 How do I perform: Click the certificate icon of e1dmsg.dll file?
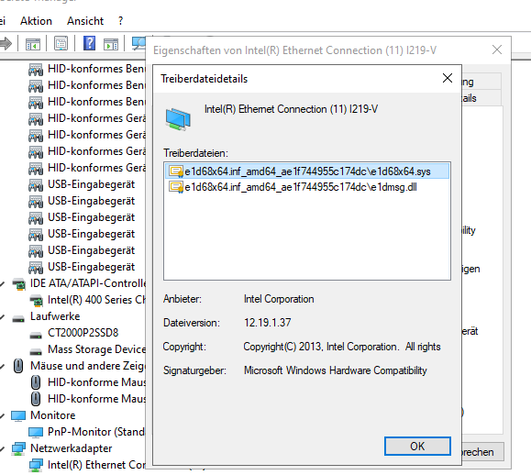coord(176,187)
